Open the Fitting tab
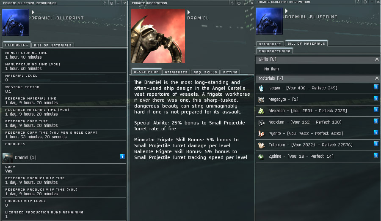 click(x=230, y=72)
